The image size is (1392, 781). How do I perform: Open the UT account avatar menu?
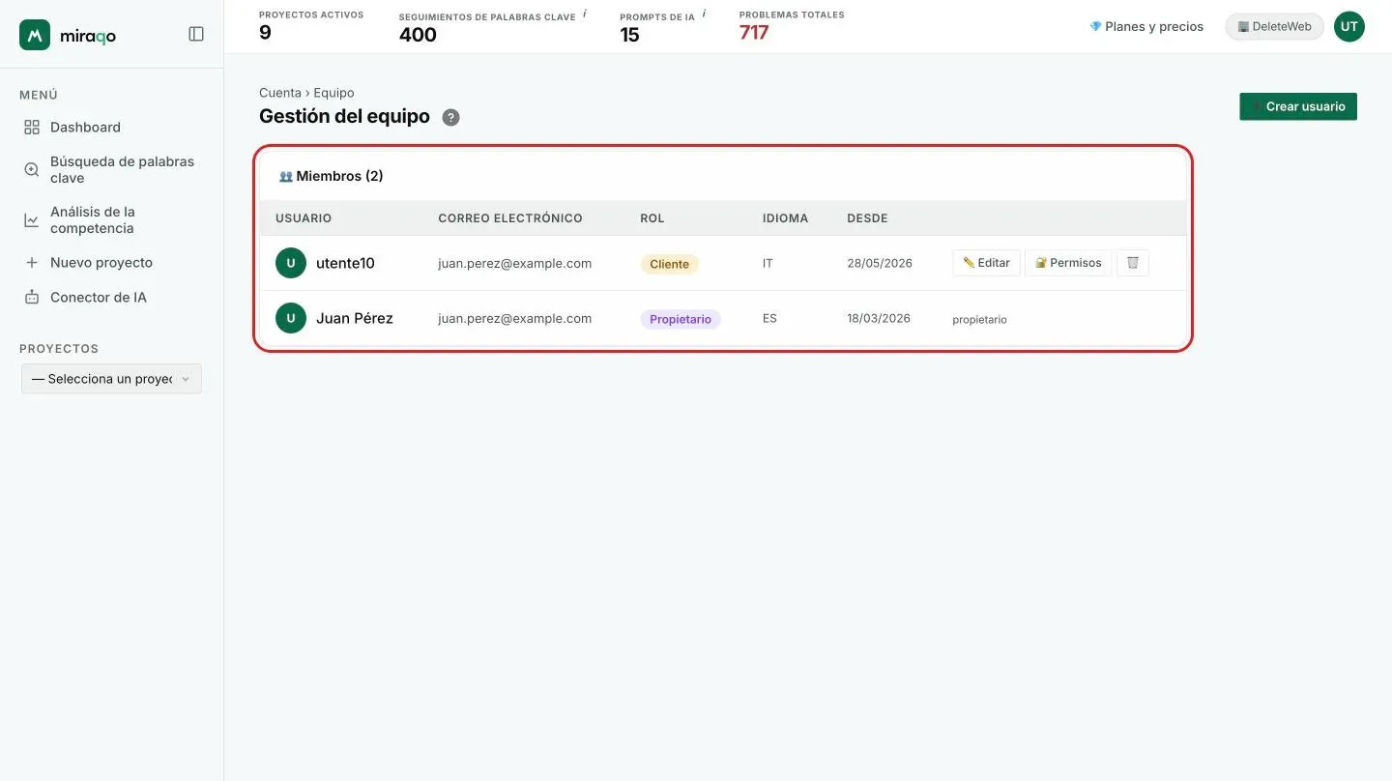pyautogui.click(x=1349, y=27)
